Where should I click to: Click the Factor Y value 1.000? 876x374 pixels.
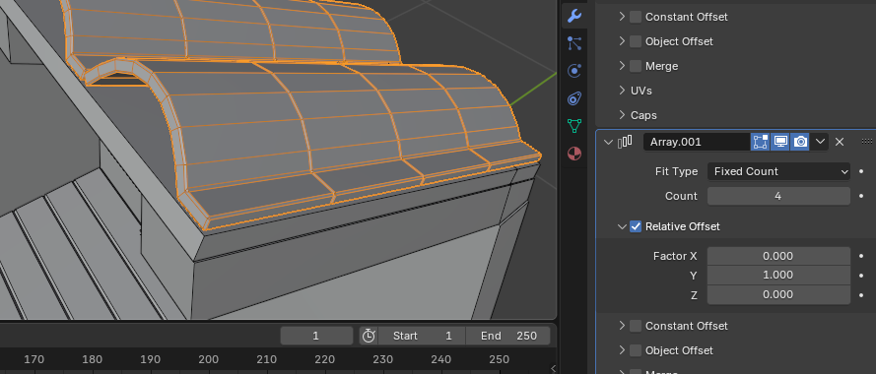pyautogui.click(x=778, y=276)
